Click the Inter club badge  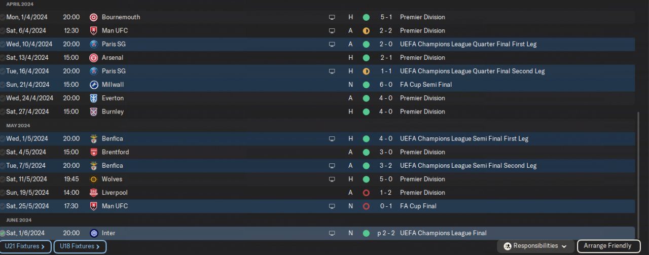tap(93, 233)
